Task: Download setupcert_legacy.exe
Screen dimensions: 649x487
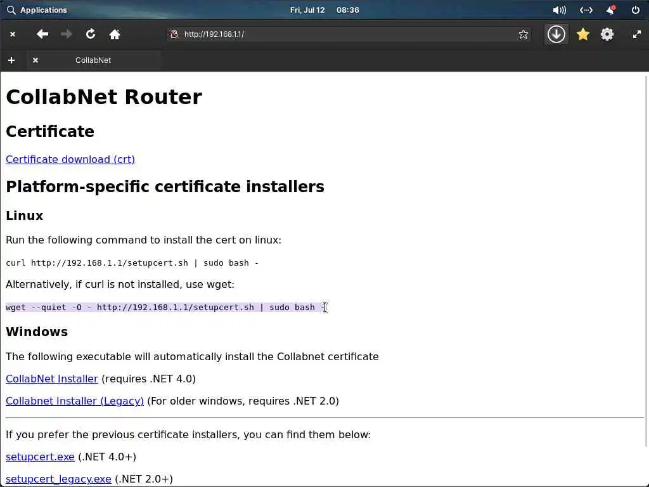Action: 58,479
